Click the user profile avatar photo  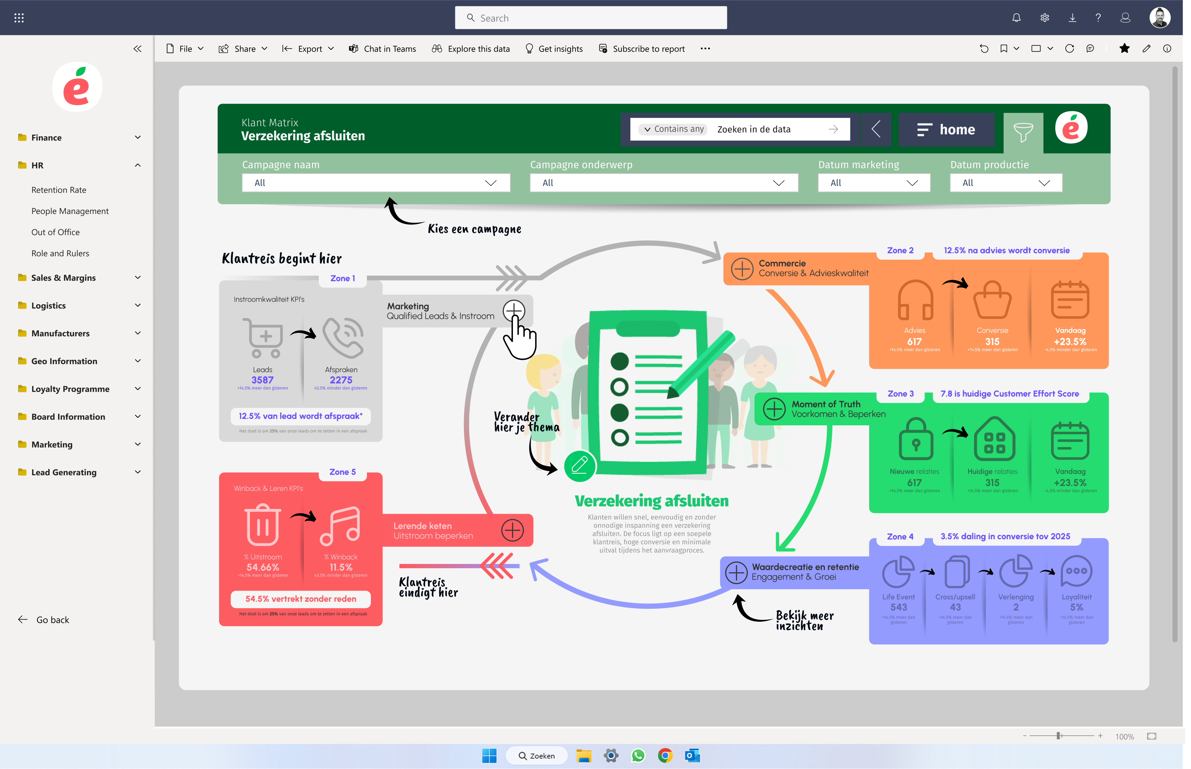coord(1160,18)
